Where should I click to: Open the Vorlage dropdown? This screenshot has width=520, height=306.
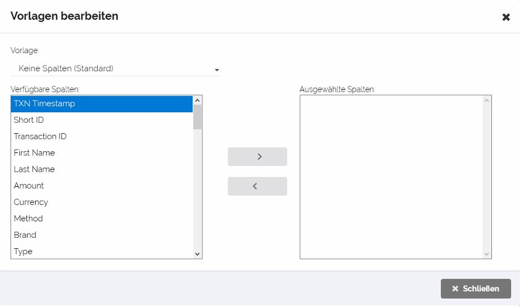click(x=115, y=69)
